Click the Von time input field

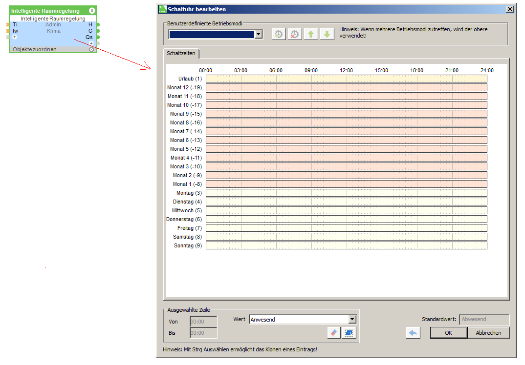point(203,322)
